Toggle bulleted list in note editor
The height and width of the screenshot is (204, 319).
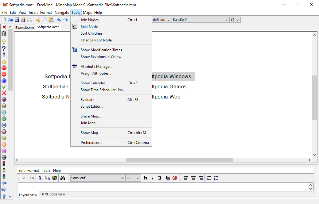[209, 178]
